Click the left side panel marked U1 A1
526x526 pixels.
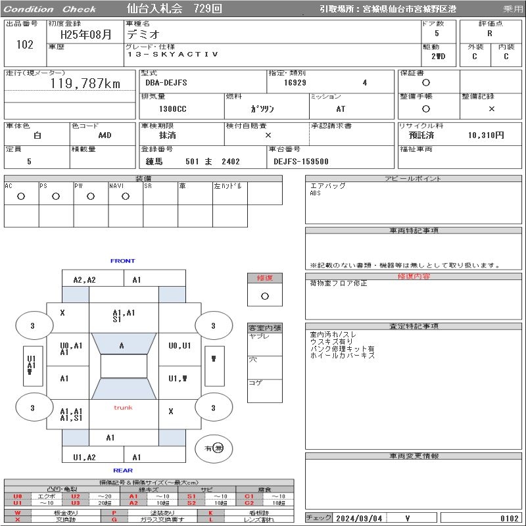click(31, 365)
